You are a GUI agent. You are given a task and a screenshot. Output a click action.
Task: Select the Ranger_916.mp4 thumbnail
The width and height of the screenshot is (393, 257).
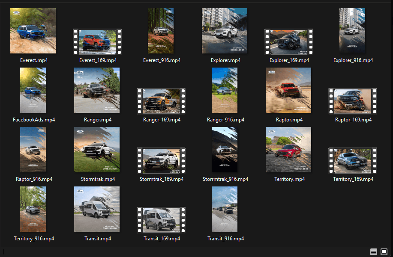225,90
